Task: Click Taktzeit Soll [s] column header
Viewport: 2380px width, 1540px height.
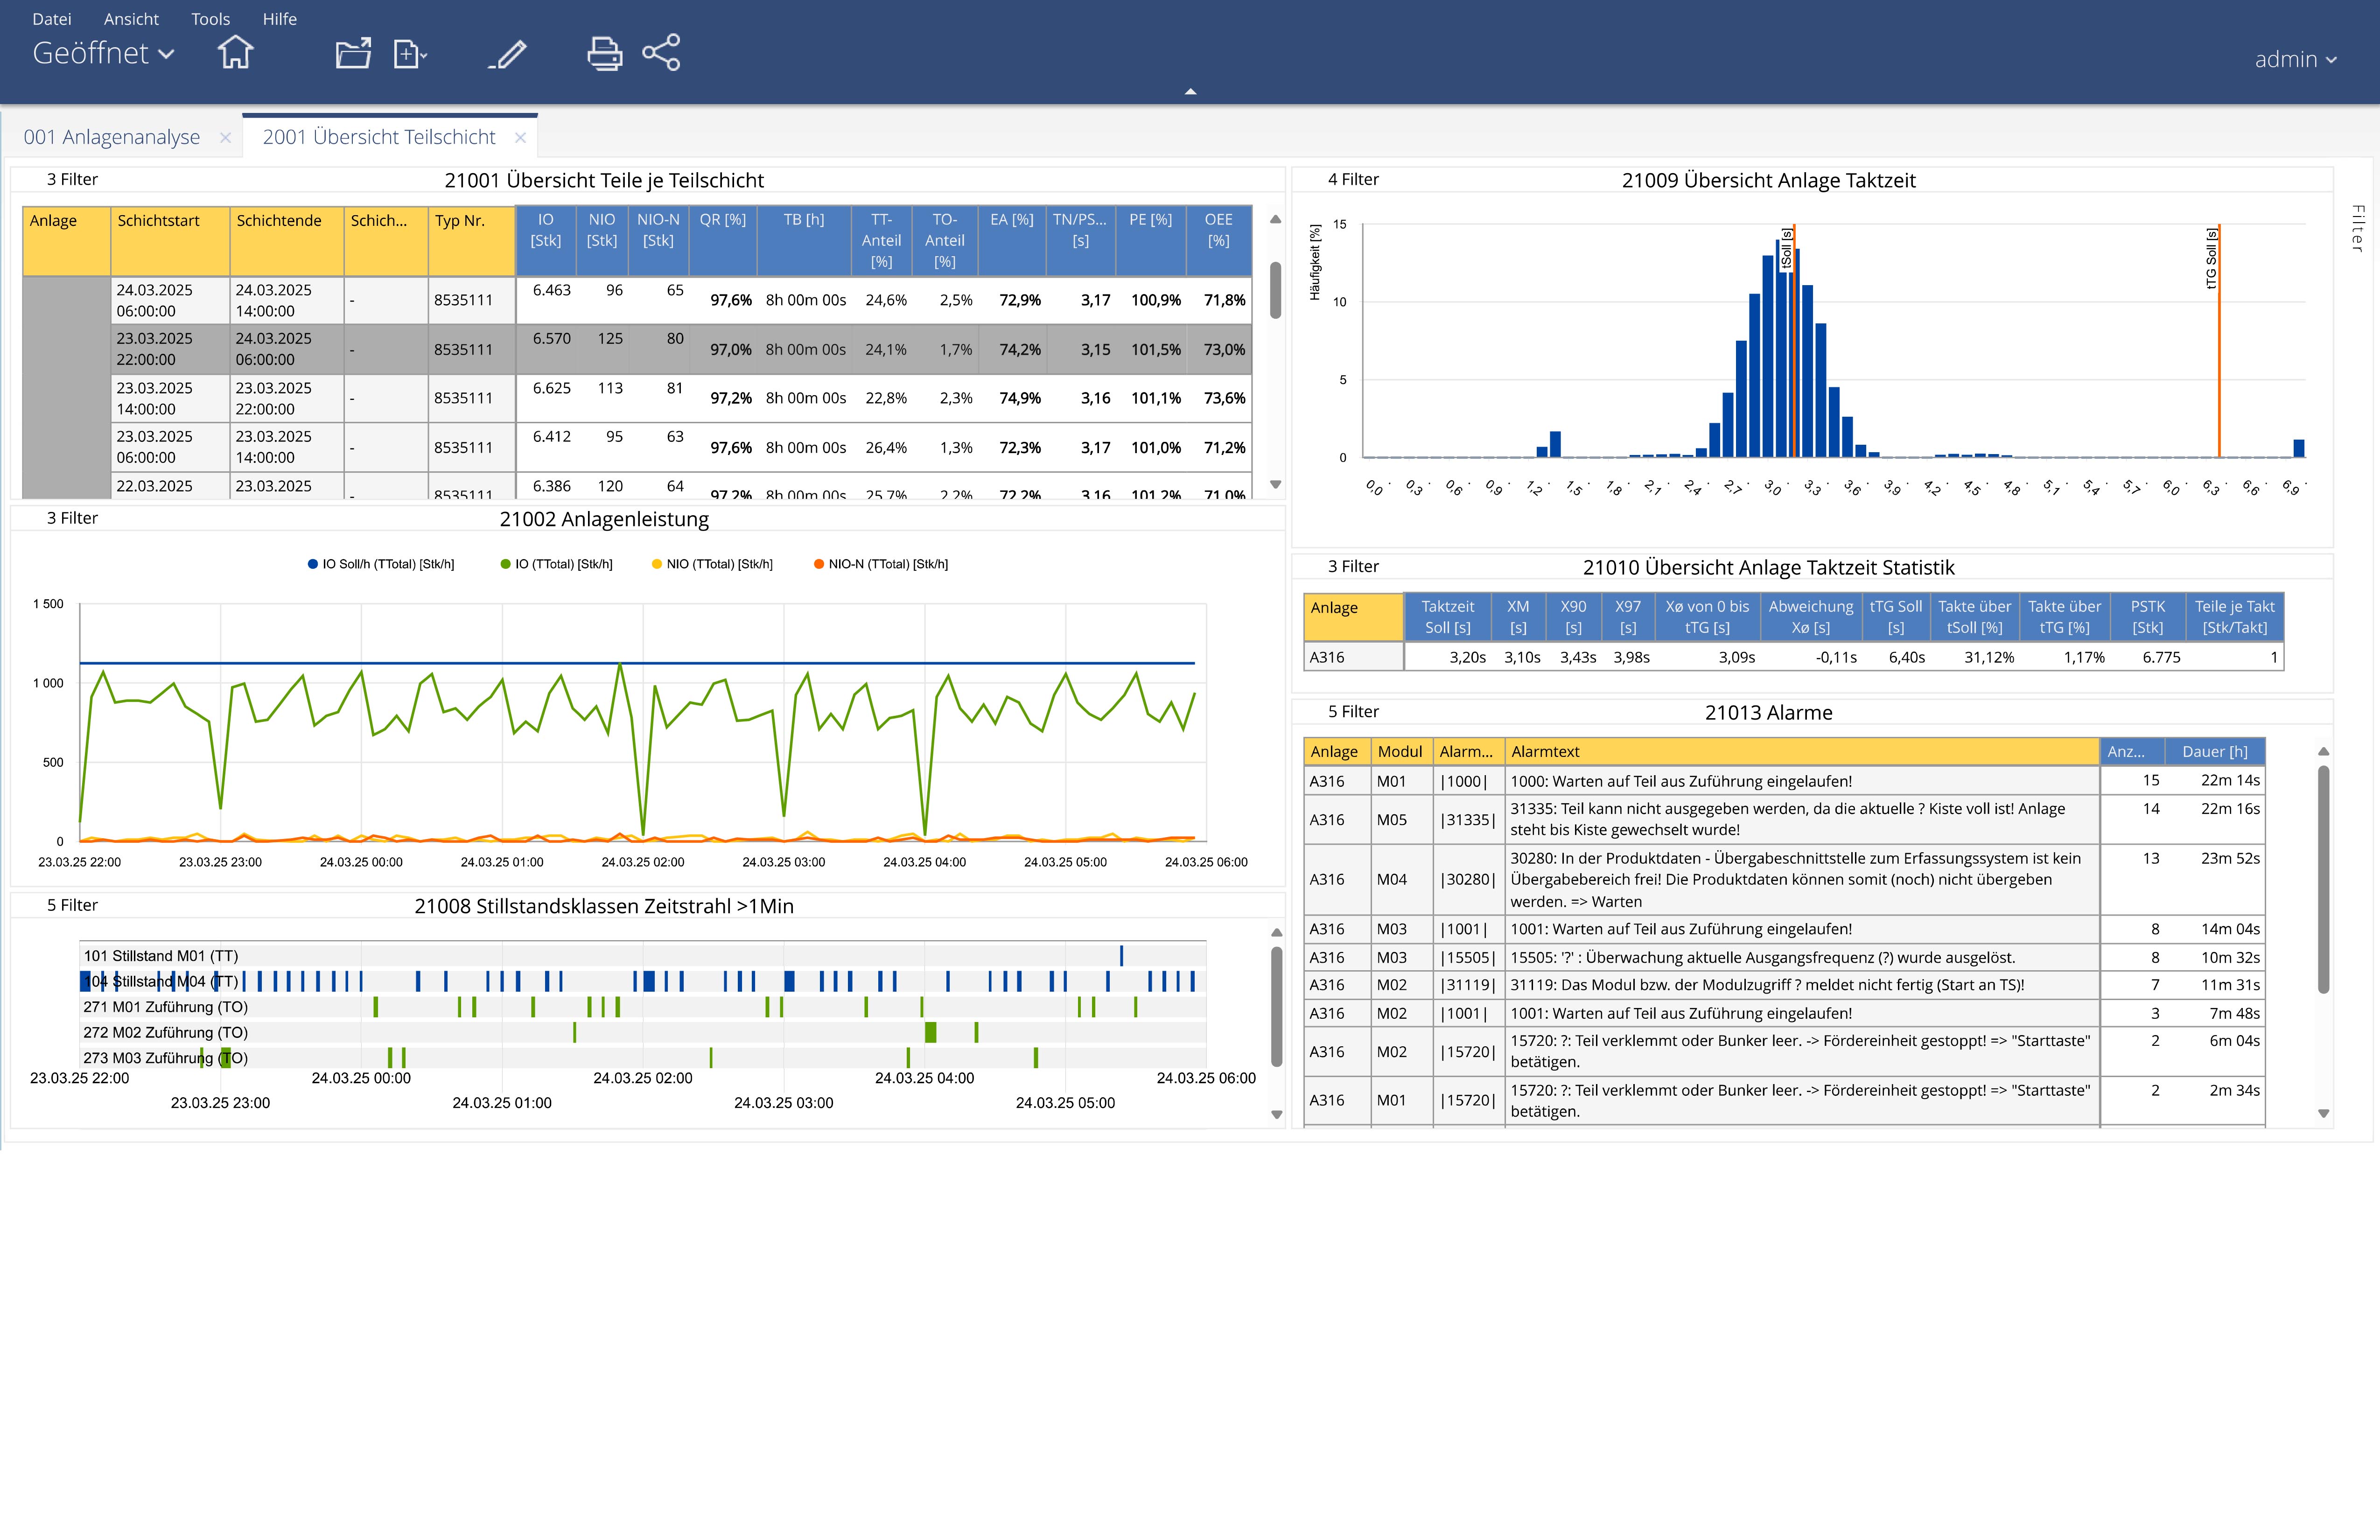Action: click(x=1447, y=617)
